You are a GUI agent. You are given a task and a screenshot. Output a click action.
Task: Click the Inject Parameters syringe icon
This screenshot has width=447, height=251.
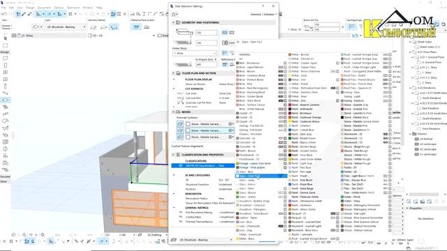[29, 14]
